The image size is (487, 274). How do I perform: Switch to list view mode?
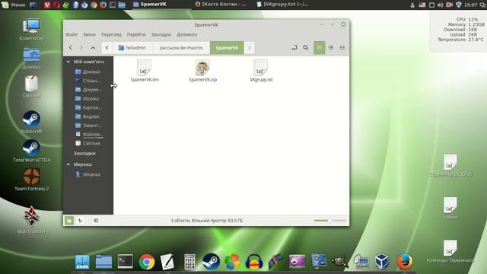click(331, 47)
